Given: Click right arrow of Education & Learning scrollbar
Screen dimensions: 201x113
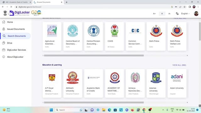Looking at the screenshot, I should pos(187,103).
